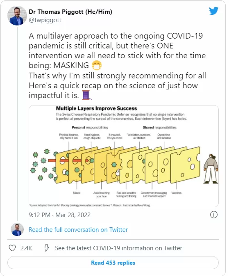Click the thread spool emoji
The width and height of the screenshot is (229, 277).
pos(87,95)
